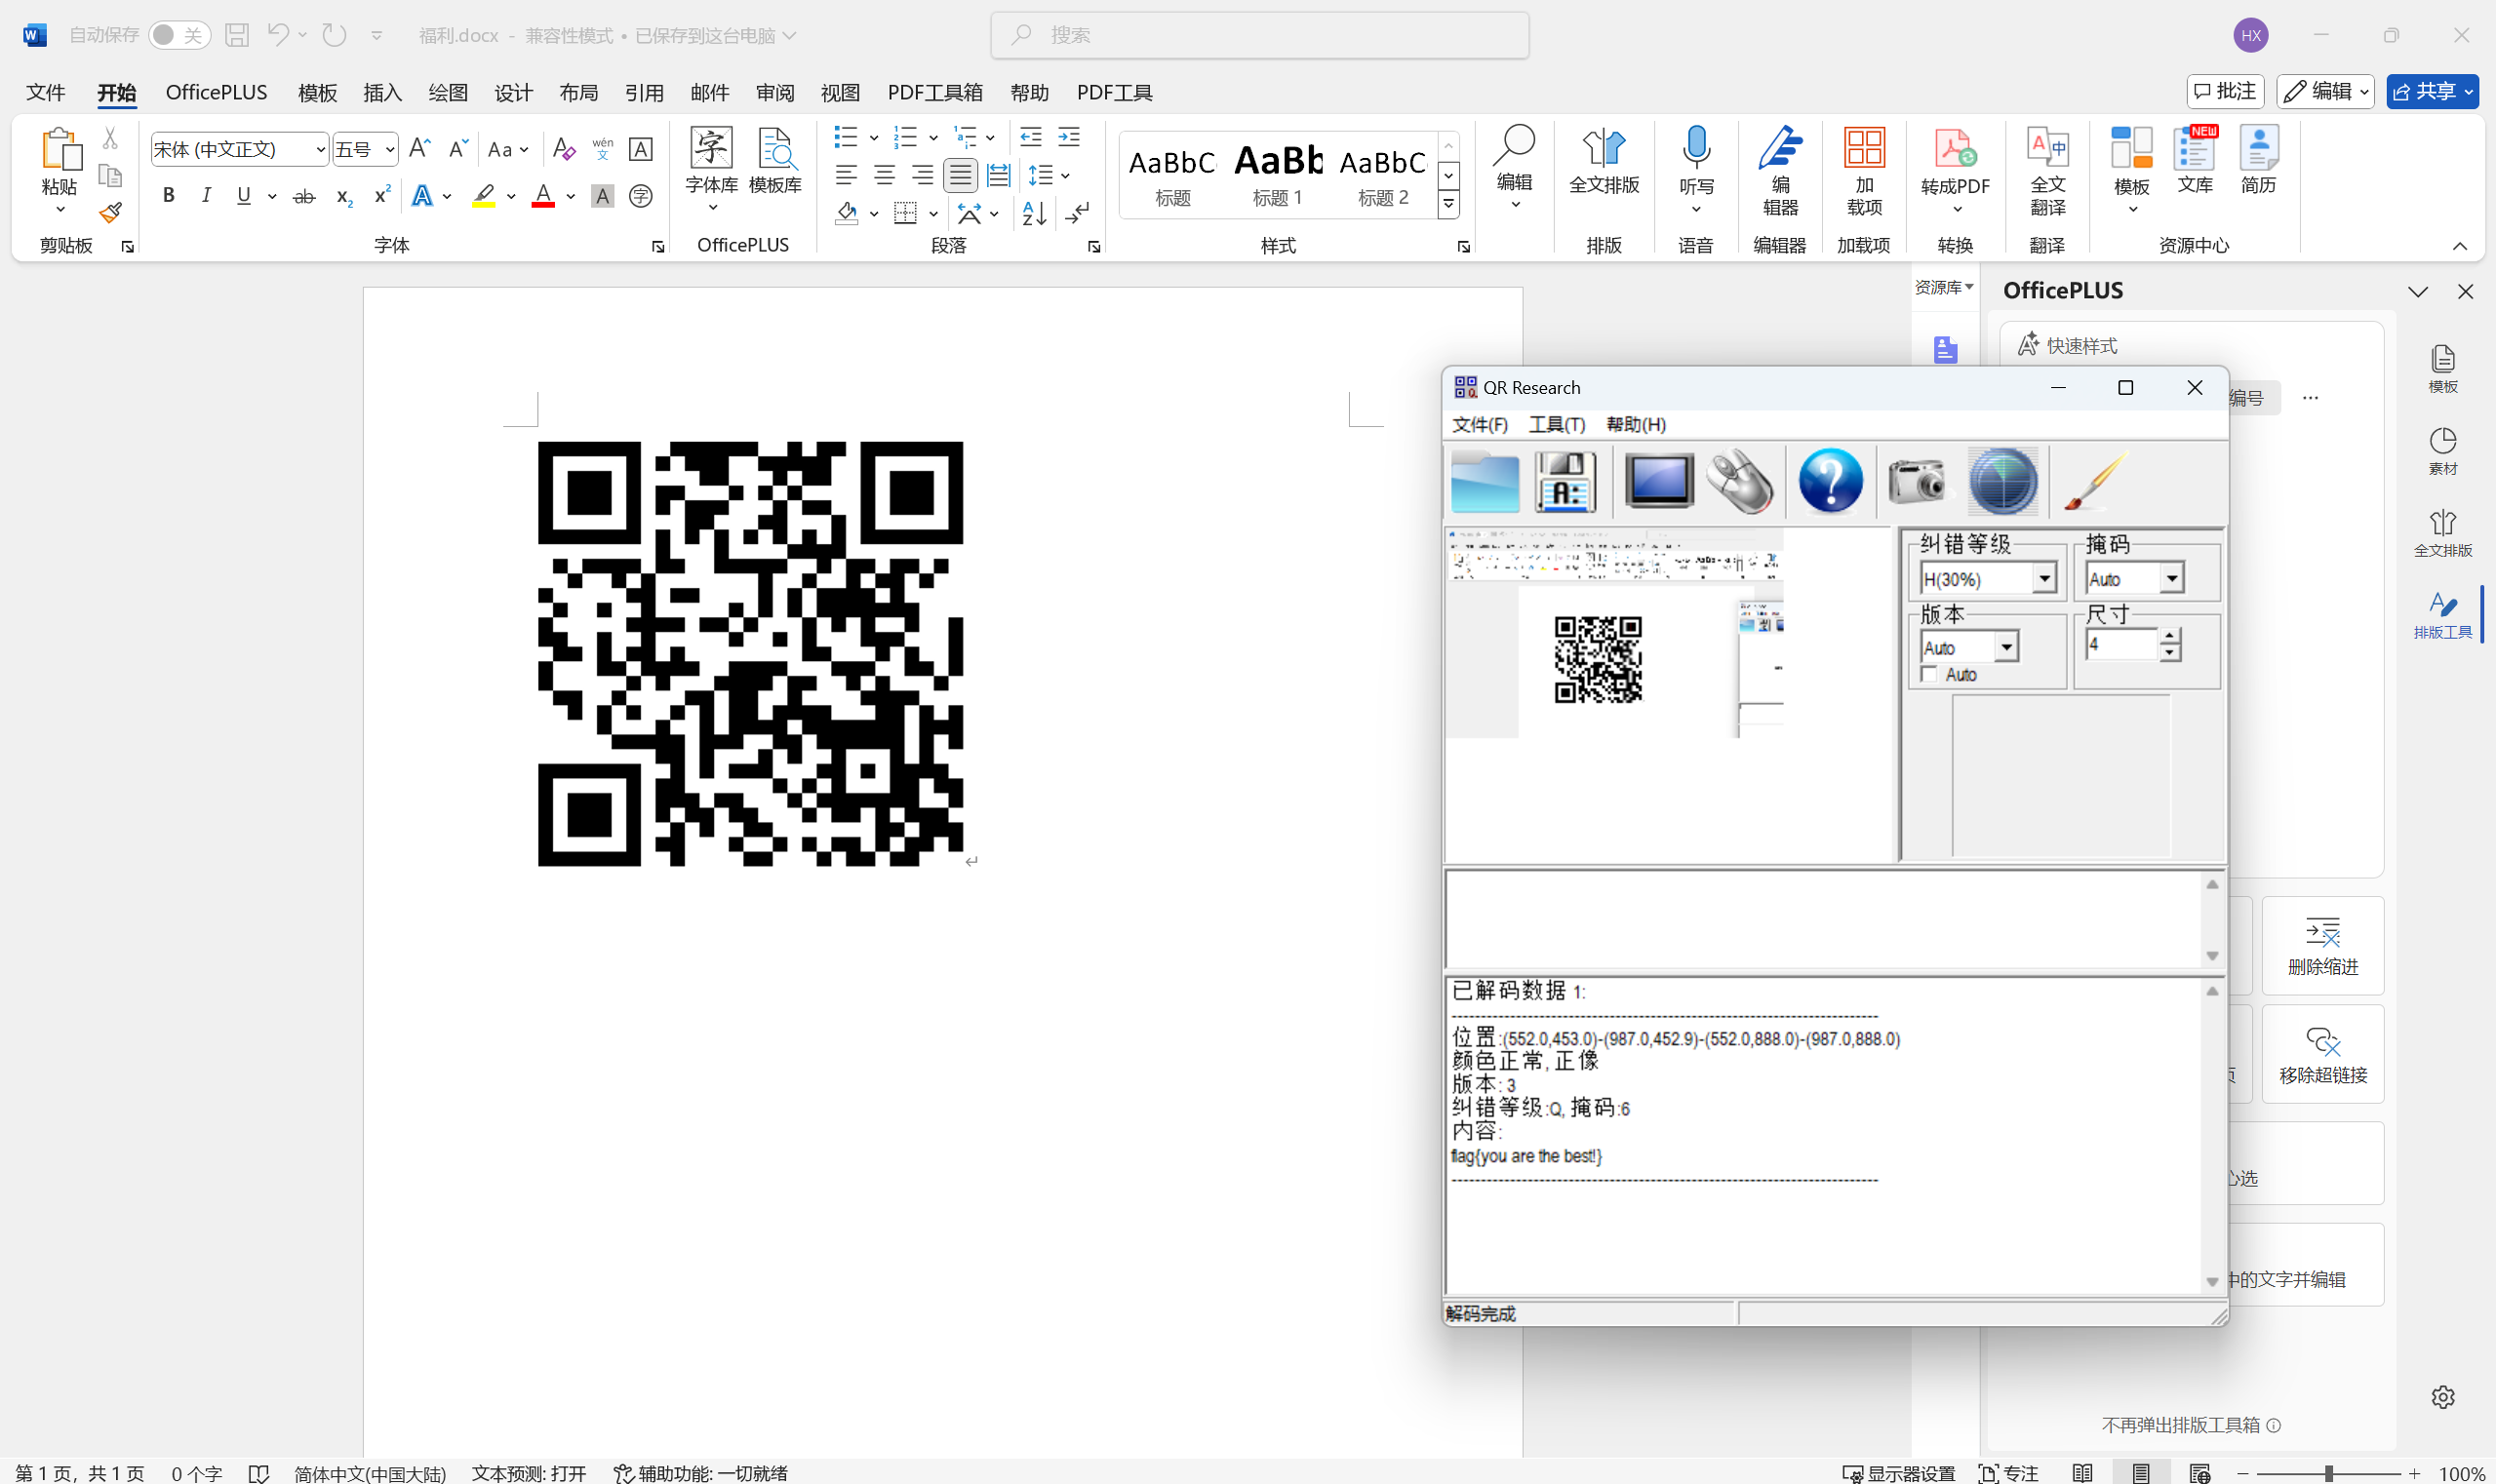Viewport: 2496px width, 1484px height.
Task: Toggle bold formatting in Word ribbon
Action: tap(168, 196)
